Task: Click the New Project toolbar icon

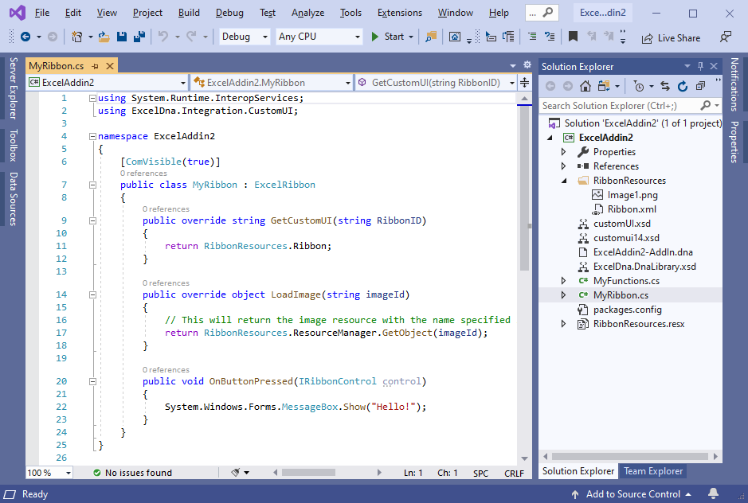Action: click(x=76, y=37)
